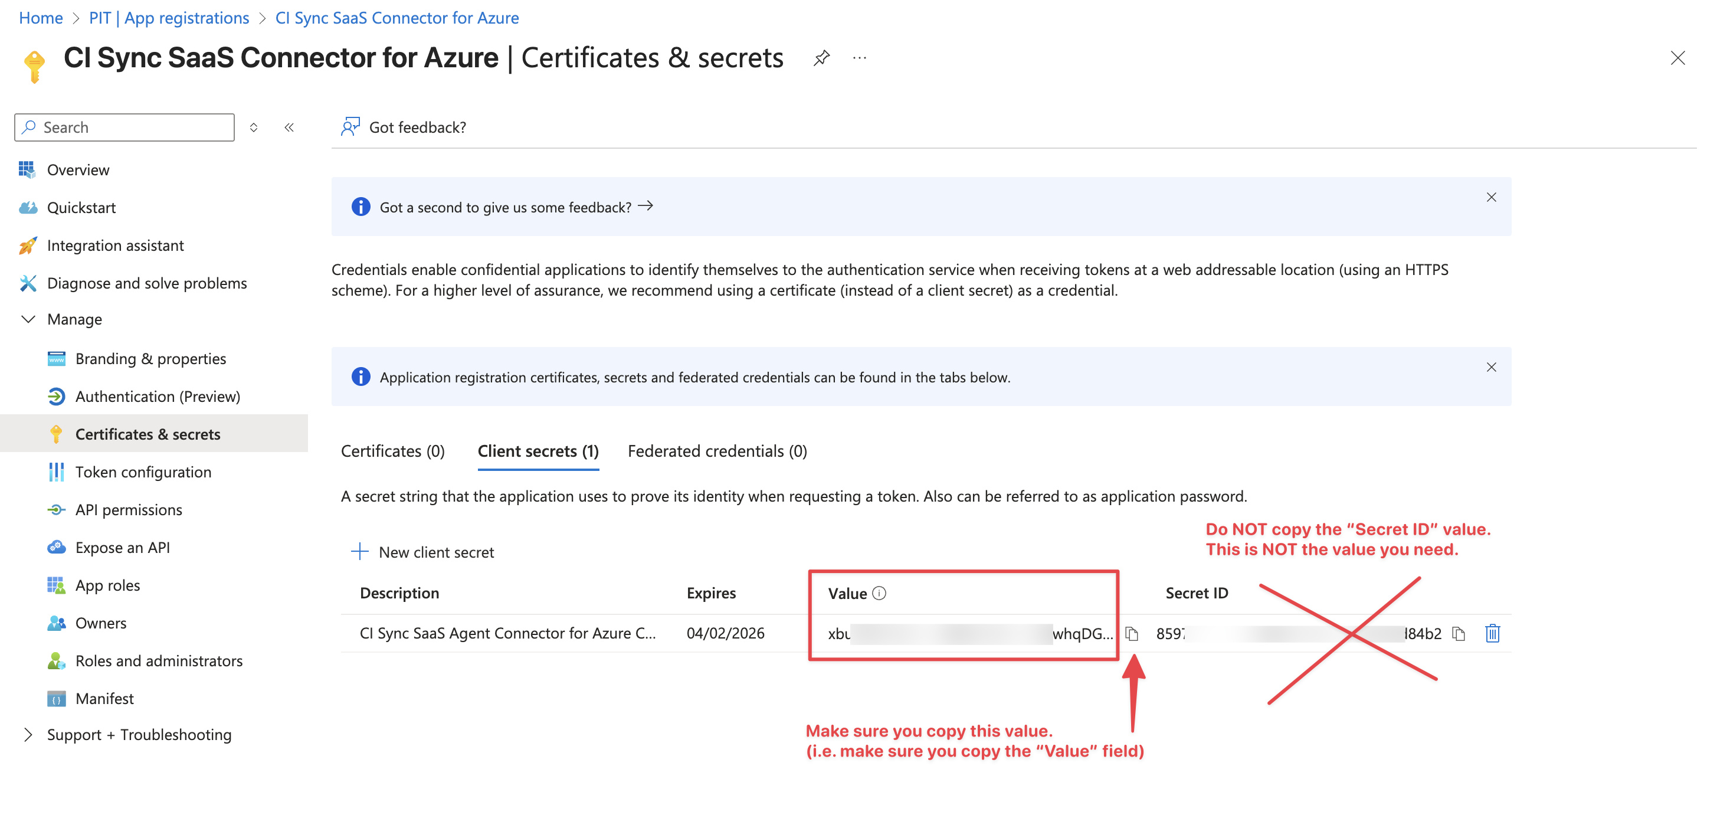
Task: Open the more options ellipsis in header
Action: coord(860,58)
